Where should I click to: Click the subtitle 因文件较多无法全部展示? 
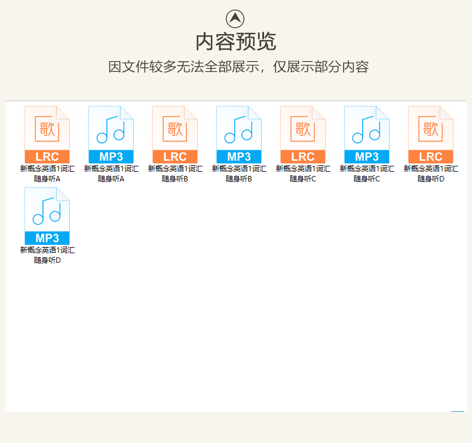click(x=183, y=66)
